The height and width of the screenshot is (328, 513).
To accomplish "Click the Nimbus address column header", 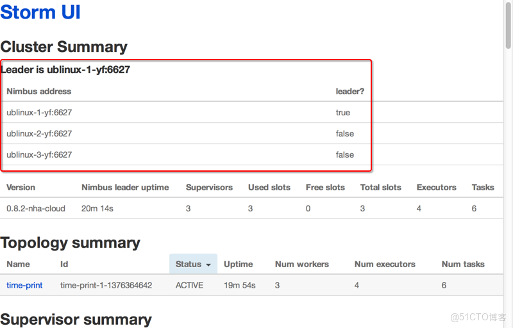I will (39, 91).
